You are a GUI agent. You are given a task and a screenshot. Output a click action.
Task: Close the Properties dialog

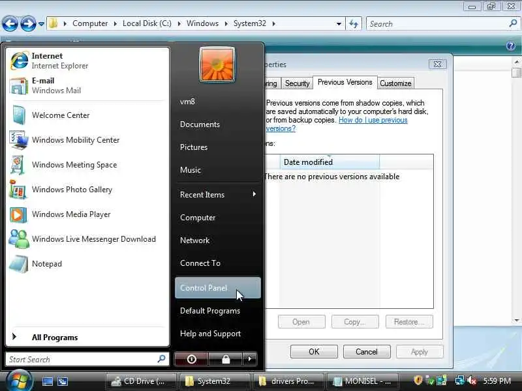[437, 64]
